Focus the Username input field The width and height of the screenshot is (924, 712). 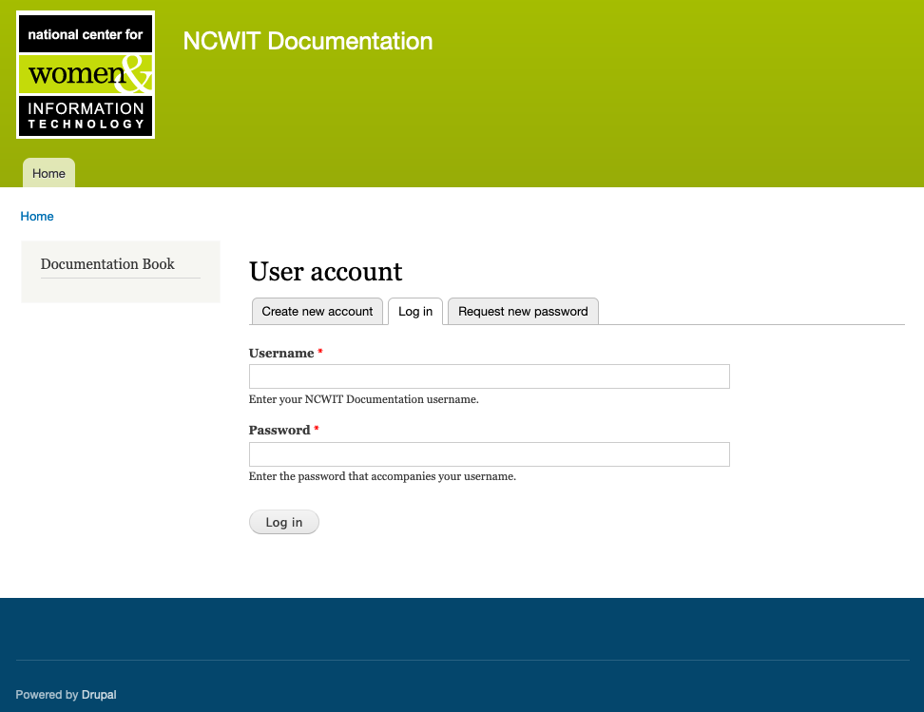(x=489, y=376)
